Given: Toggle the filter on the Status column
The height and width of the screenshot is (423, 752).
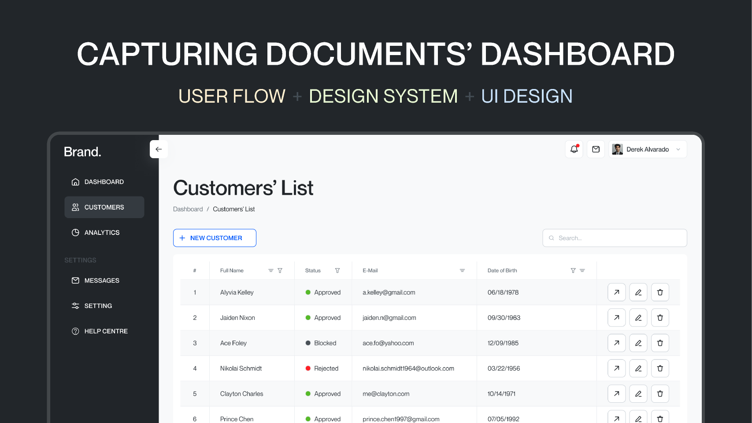Looking at the screenshot, I should [337, 270].
